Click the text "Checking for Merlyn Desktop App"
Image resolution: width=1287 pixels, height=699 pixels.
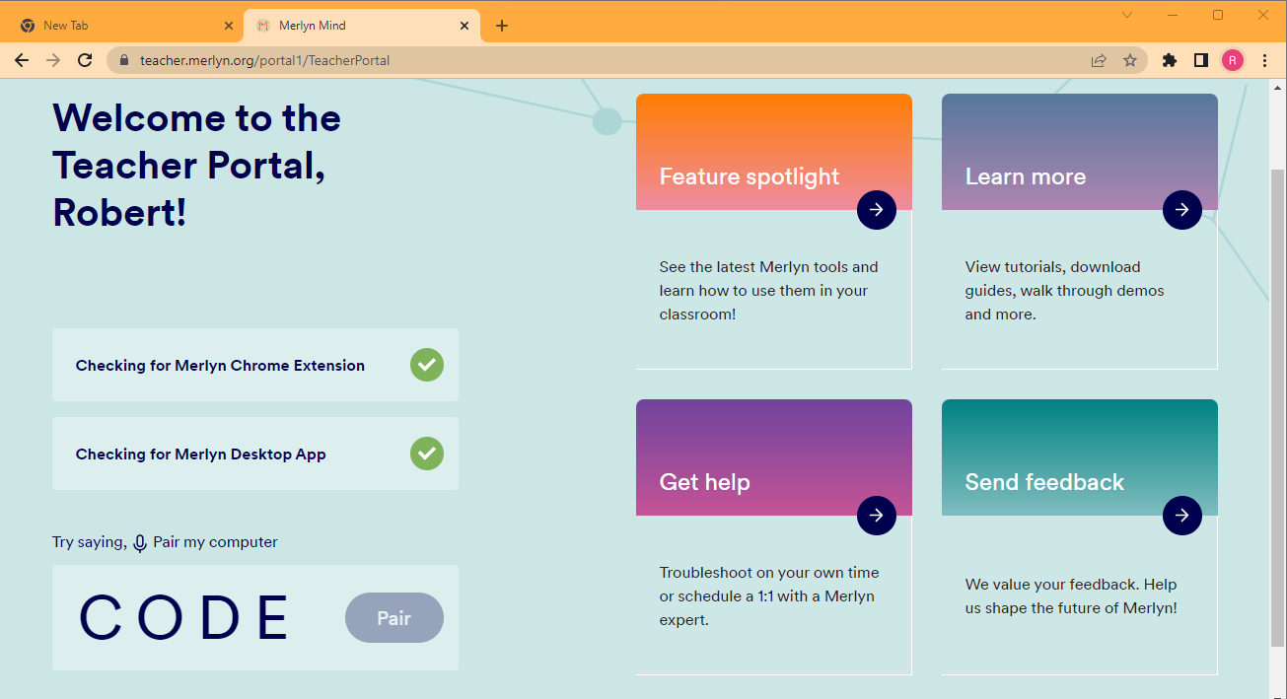pos(201,454)
